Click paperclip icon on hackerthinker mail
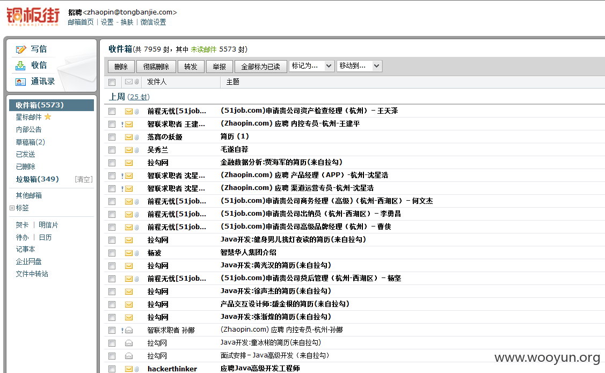 click(136, 369)
